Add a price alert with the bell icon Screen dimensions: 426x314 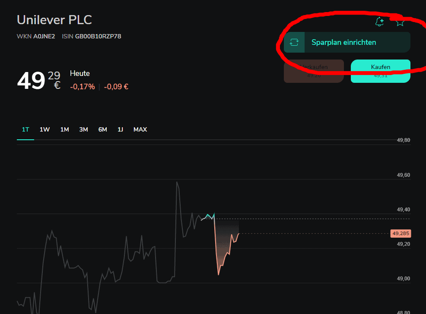point(379,22)
